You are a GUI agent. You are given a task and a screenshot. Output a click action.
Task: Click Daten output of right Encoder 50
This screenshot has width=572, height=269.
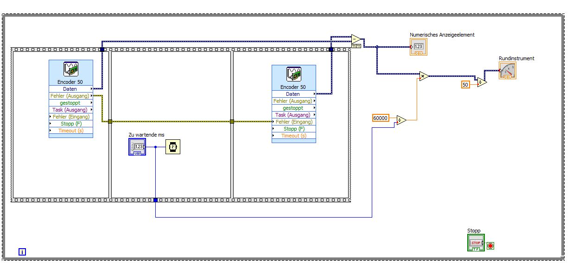(294, 94)
